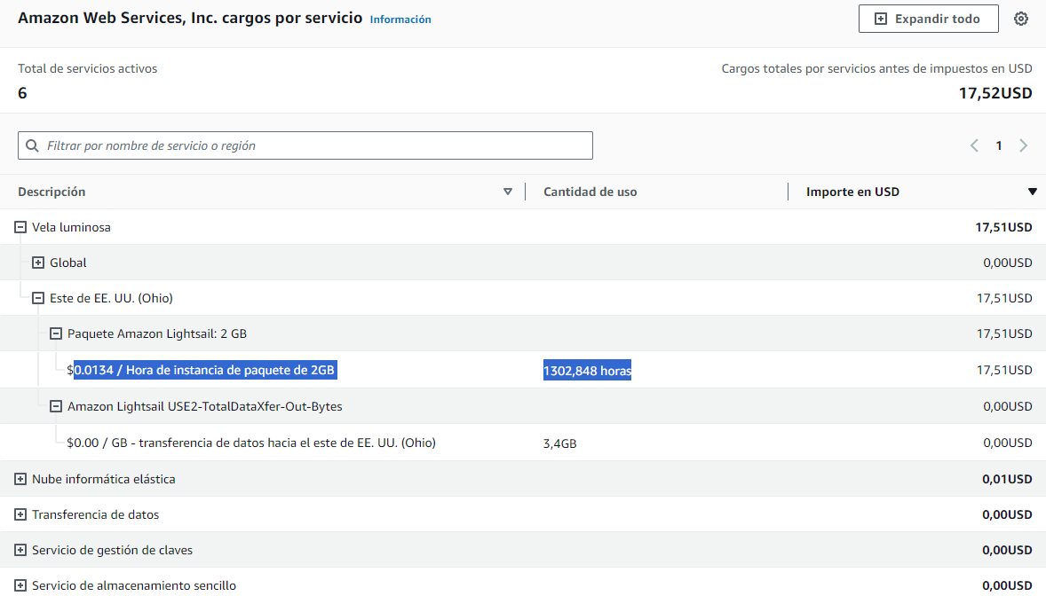Sort by Importe en USD arrow
The width and height of the screenshot is (1046, 596).
(1032, 192)
